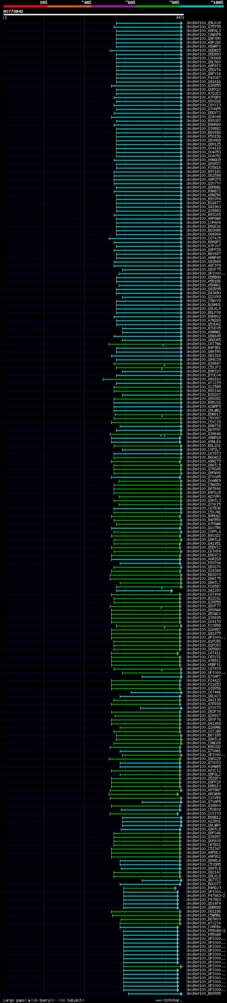Screen dimensions: 227x1003
Task: Select label UniRef100_B8AB12
Action: click(x=204, y=818)
